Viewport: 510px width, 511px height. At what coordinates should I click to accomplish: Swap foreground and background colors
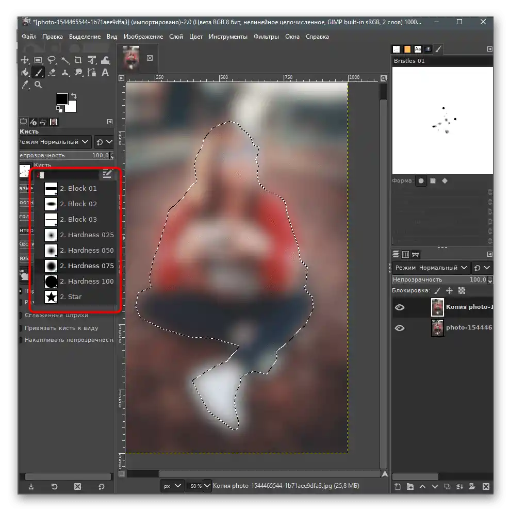74,96
